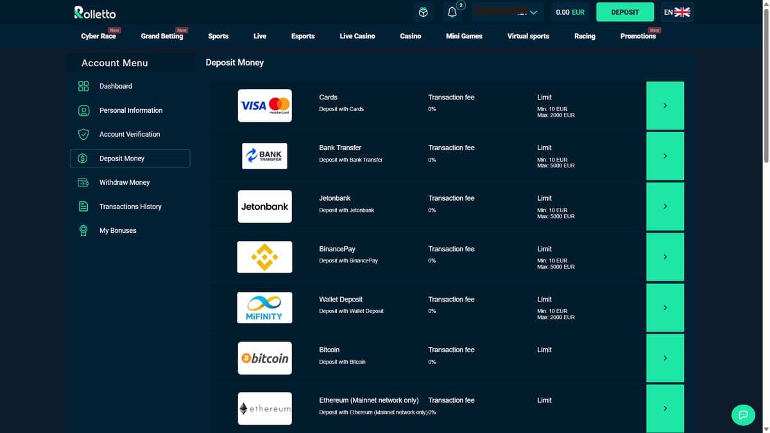Screen dimensions: 770x433
Task: Open Cards deposit via arrow button
Action: click(665, 105)
